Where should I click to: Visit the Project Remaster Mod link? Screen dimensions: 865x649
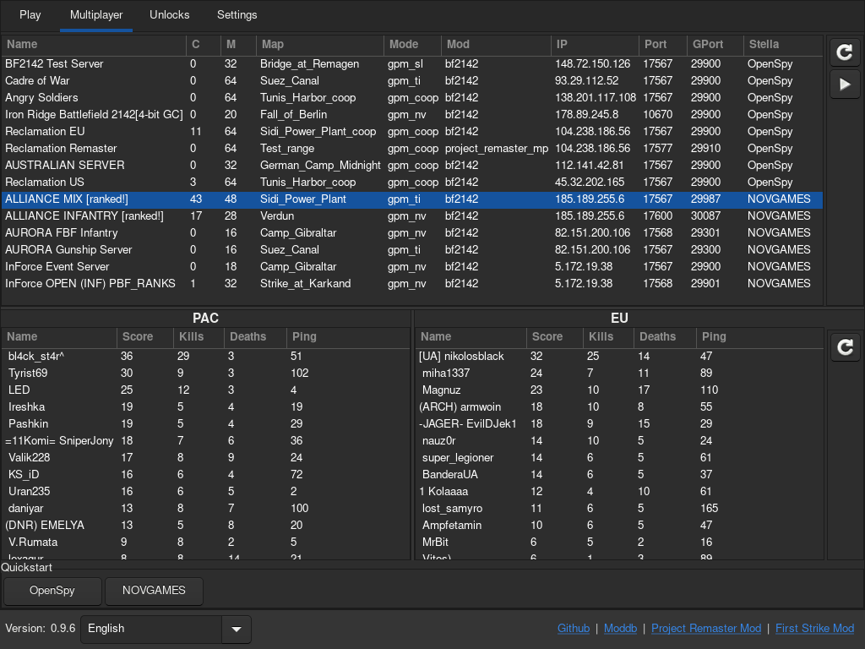click(706, 629)
